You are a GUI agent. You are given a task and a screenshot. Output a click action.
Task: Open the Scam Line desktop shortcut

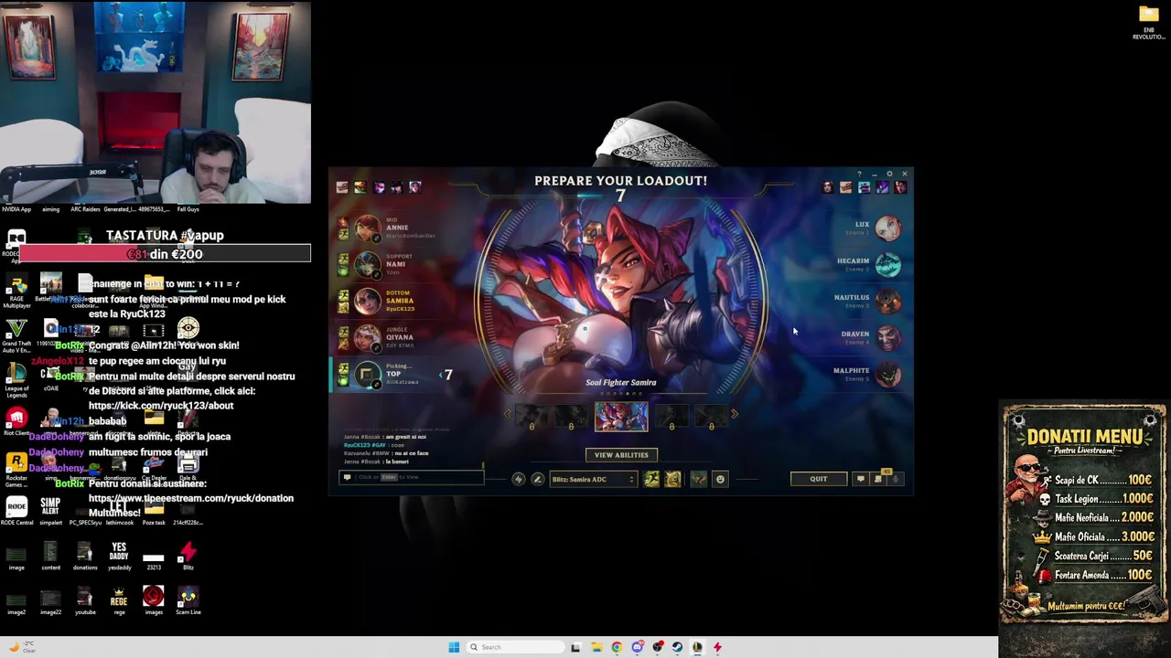[188, 600]
